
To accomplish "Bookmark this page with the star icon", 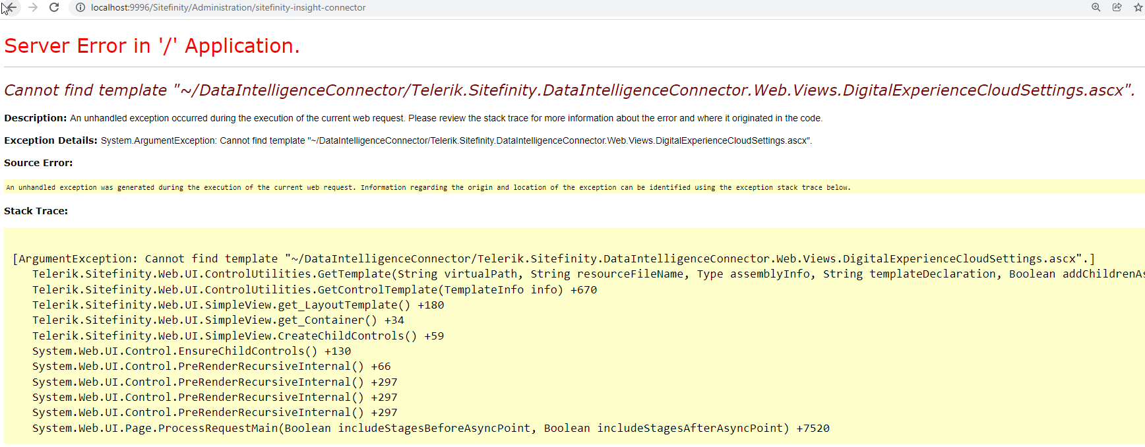I will click(1138, 7).
